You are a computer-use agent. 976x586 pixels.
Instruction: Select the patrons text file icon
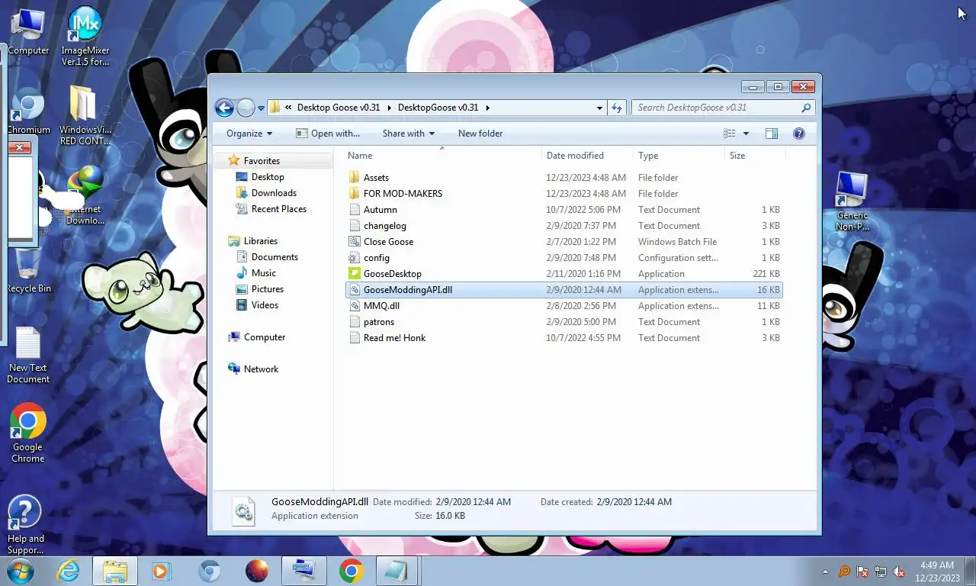pyautogui.click(x=354, y=322)
